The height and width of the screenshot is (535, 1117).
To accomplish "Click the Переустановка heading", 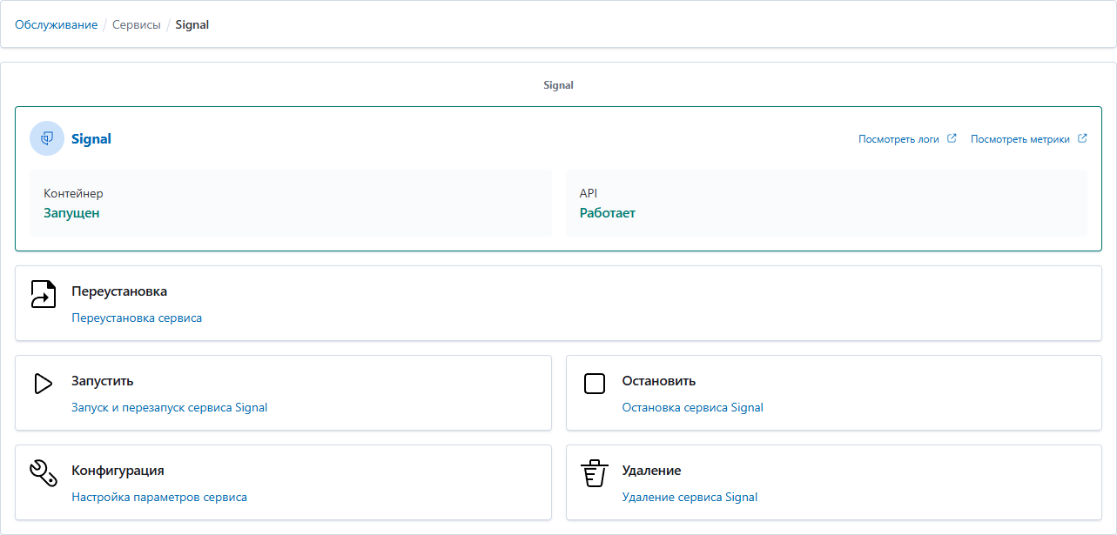I will pos(119,291).
